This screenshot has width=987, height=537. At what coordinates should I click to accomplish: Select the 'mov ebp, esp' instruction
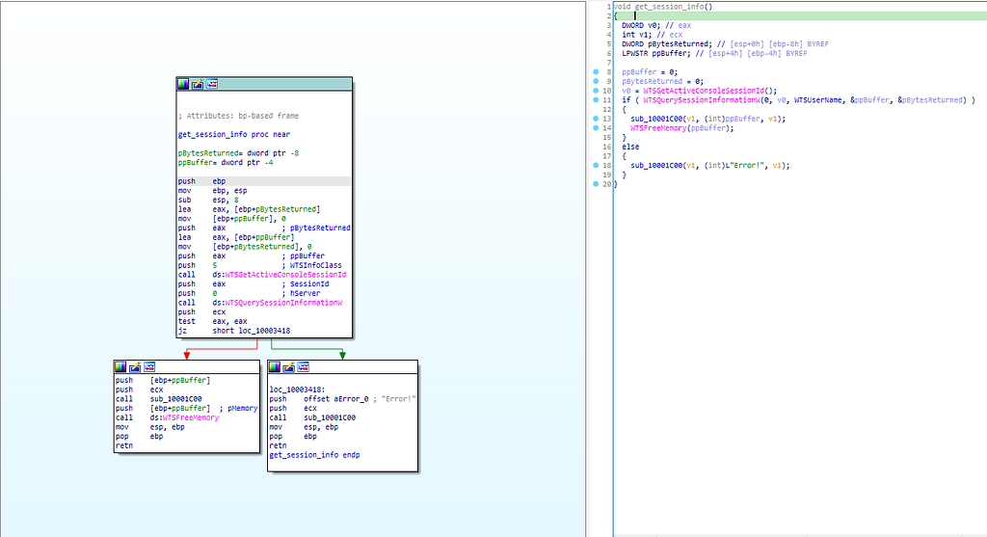tap(213, 191)
